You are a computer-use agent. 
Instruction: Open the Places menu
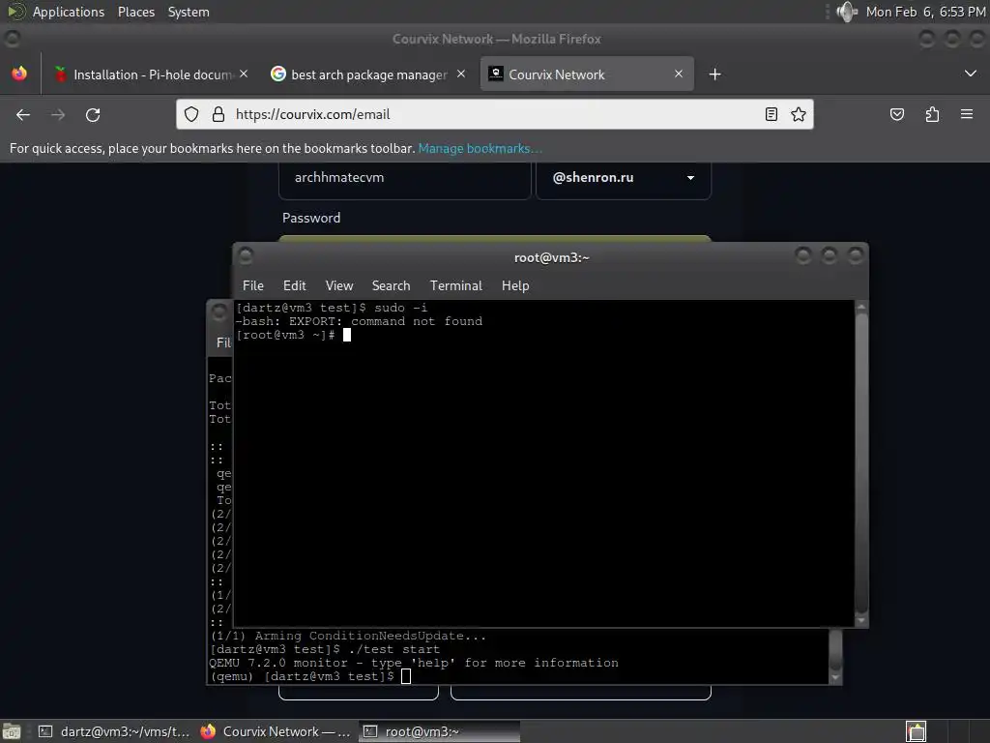(135, 12)
